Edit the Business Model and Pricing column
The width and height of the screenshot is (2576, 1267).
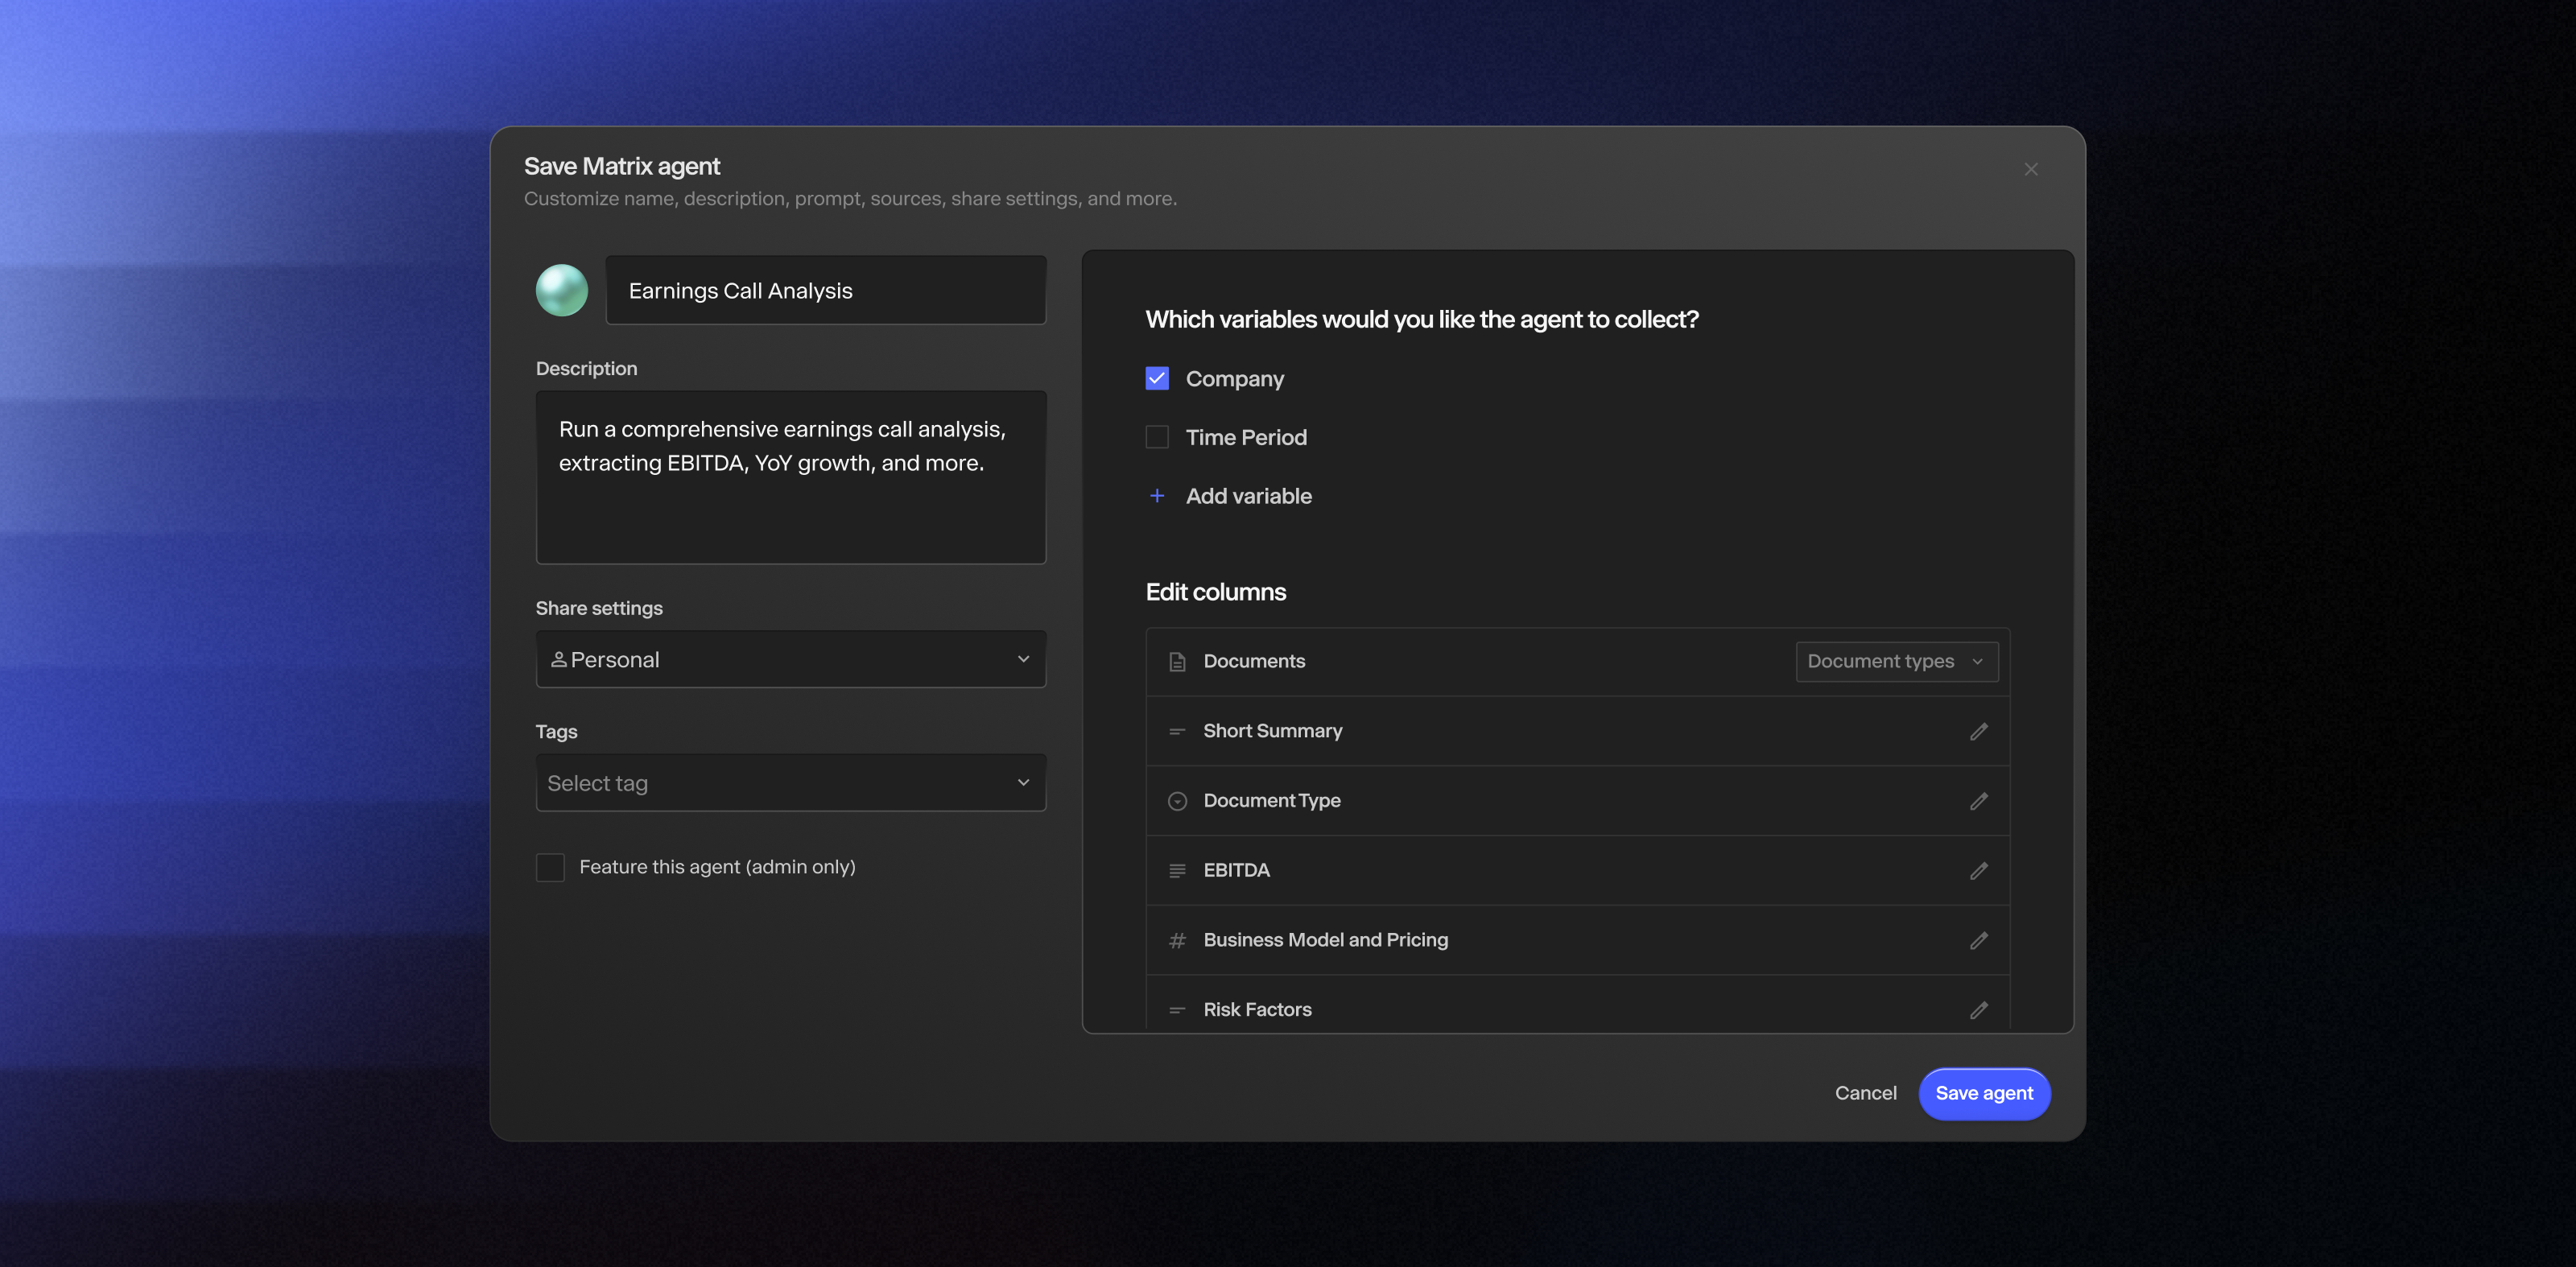pyautogui.click(x=1979, y=941)
